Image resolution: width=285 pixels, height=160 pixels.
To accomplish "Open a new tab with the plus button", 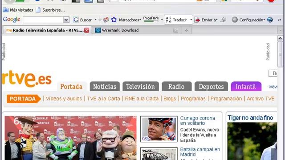I will [x=187, y=30].
